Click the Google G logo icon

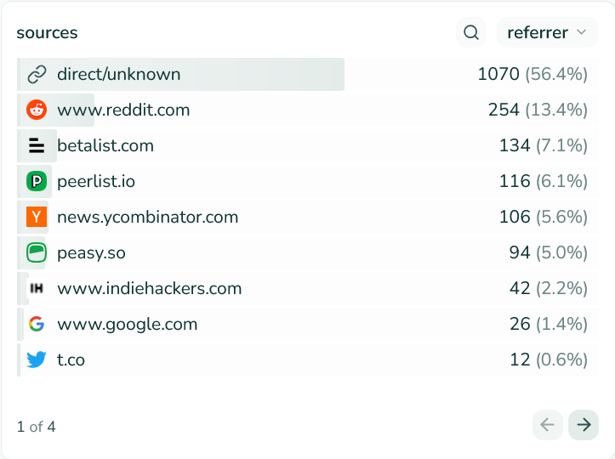(37, 325)
